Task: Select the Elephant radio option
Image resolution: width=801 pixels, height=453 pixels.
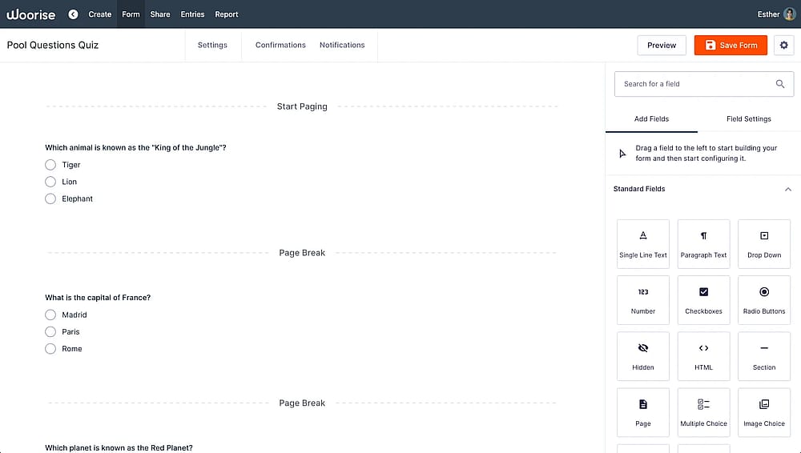Action: pyautogui.click(x=50, y=198)
